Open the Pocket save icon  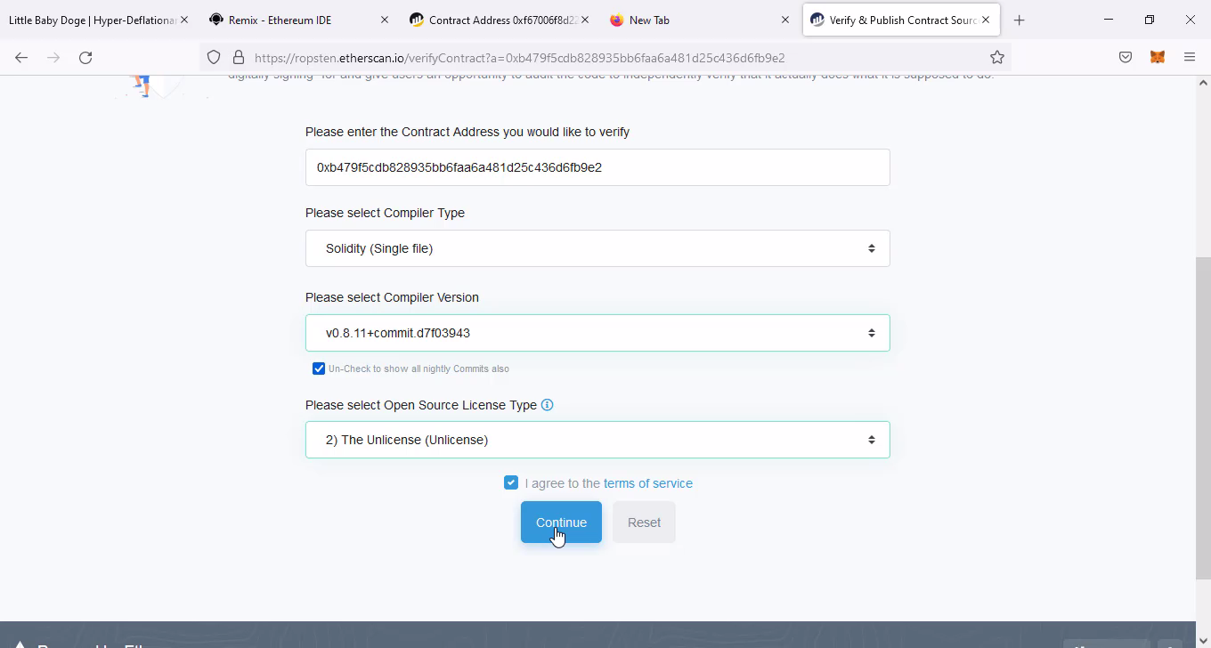[1126, 58]
